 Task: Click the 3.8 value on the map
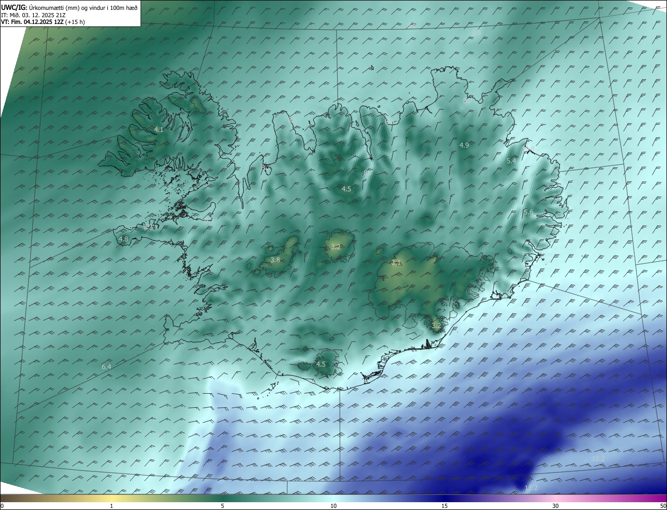276,260
